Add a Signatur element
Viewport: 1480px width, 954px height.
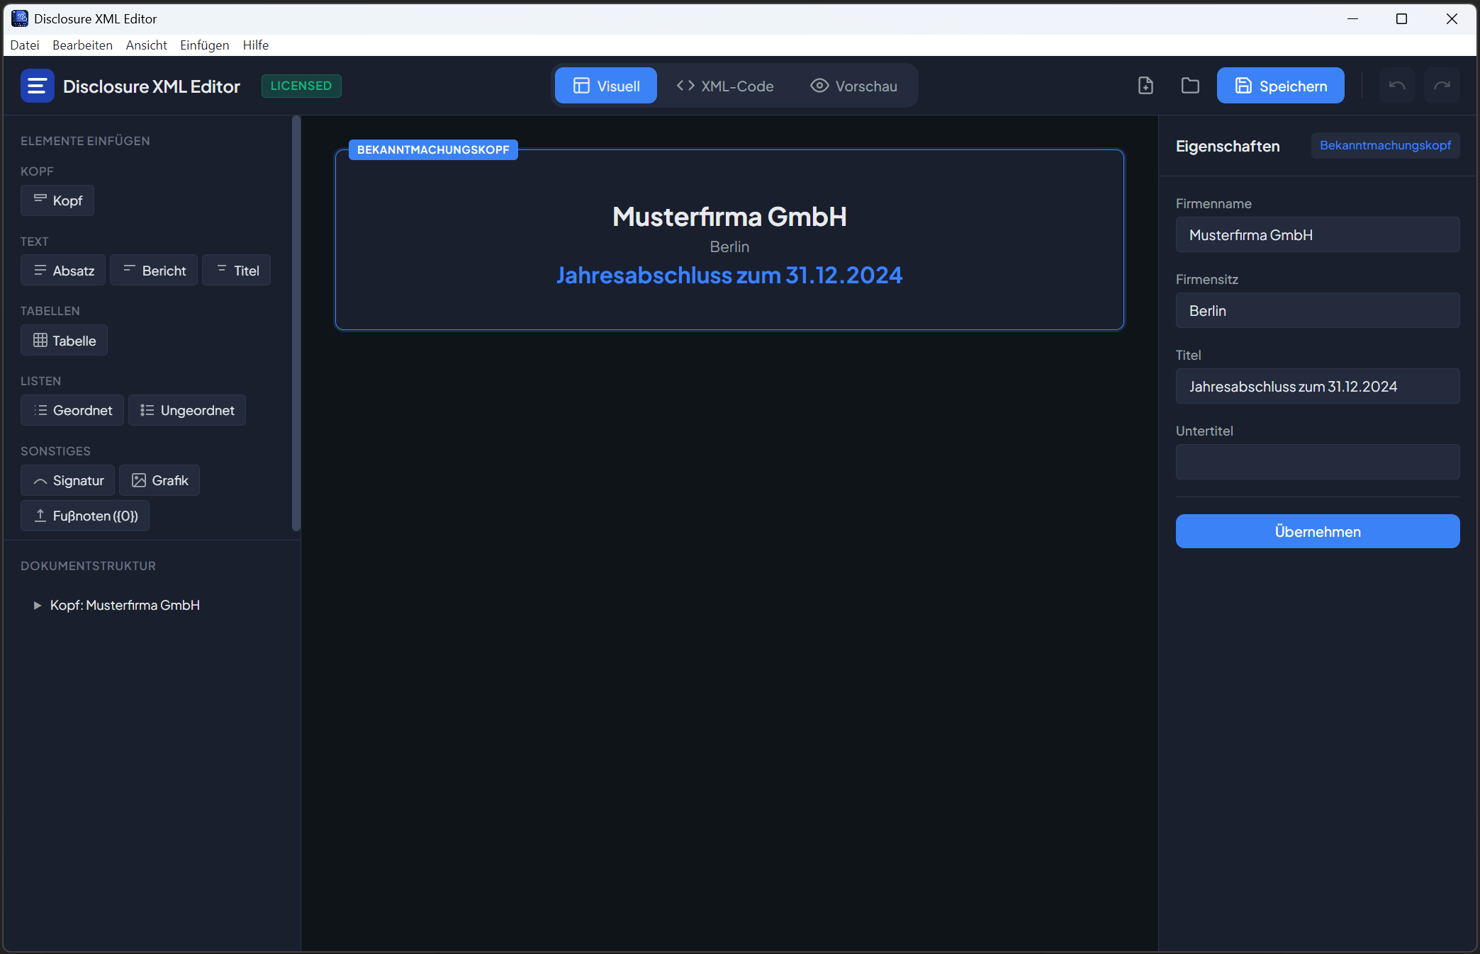point(67,480)
